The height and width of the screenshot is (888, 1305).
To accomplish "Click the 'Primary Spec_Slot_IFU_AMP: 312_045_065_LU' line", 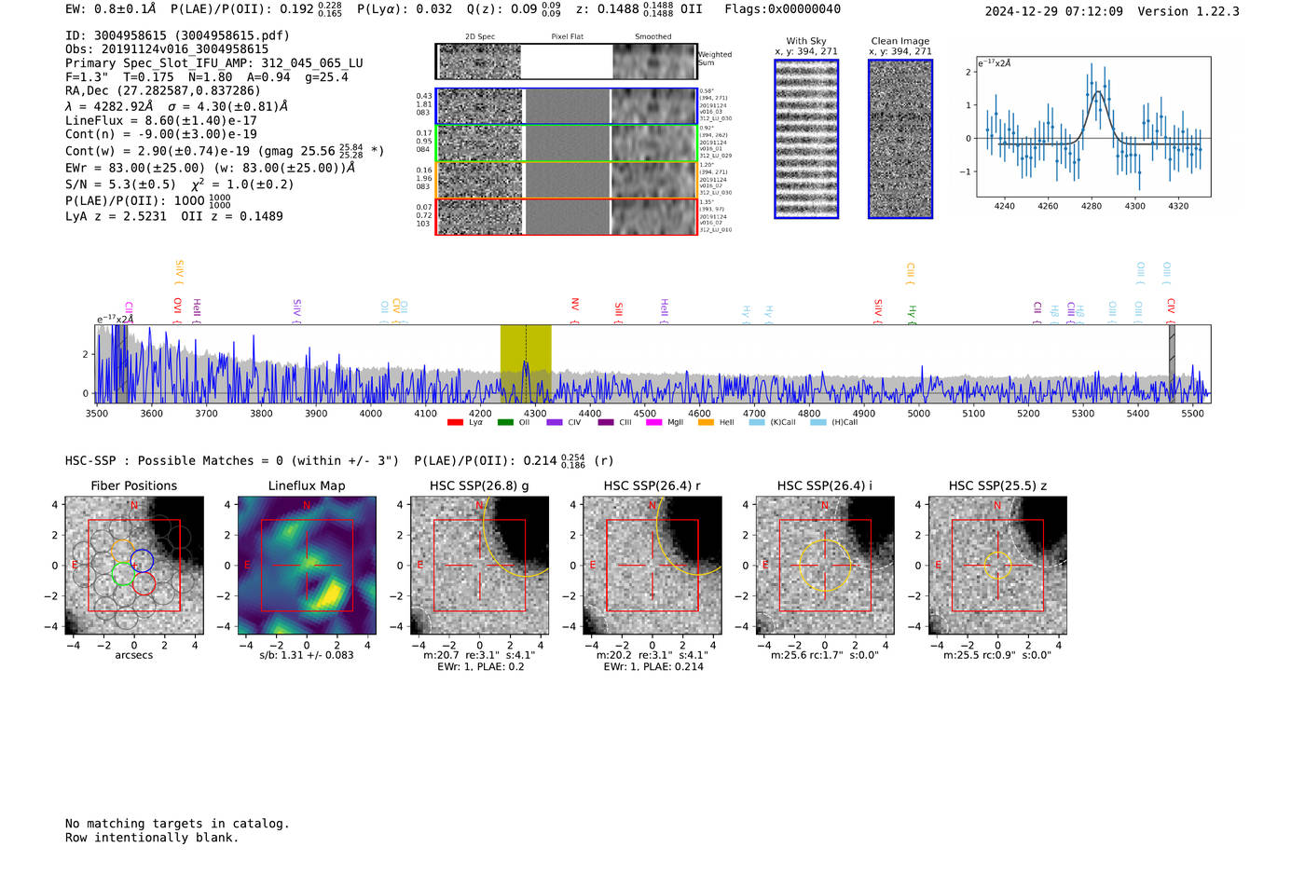I will [x=214, y=63].
